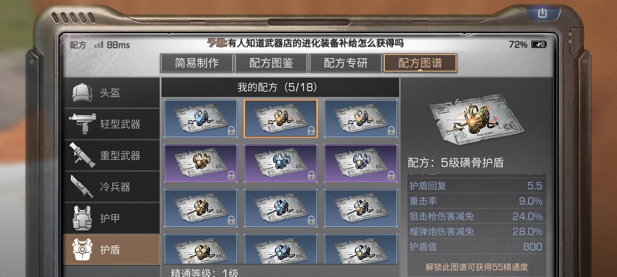
Task: Tap the battery status icon
Action: (539, 44)
